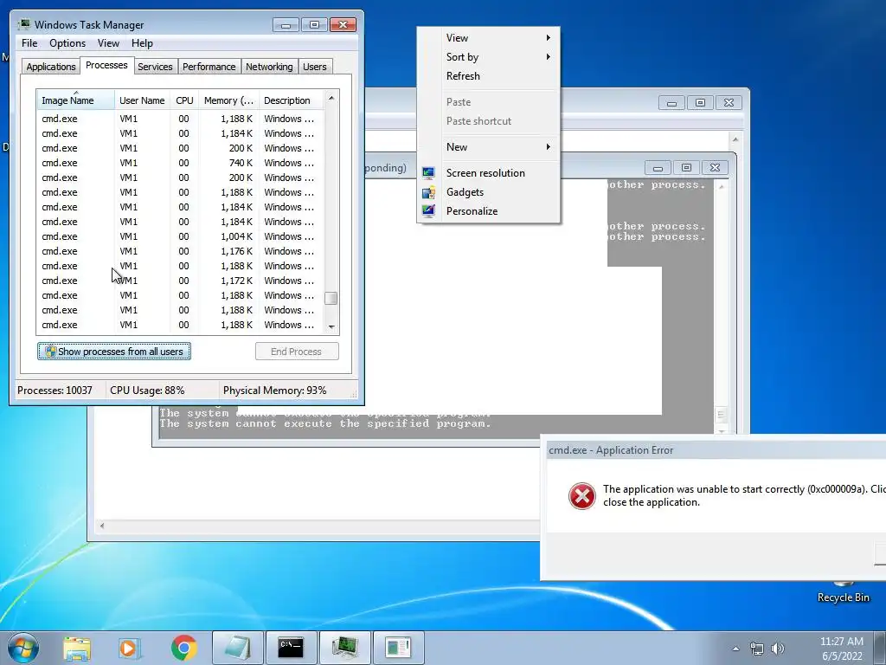Switch to the Performance tab
The height and width of the screenshot is (665, 886).
[x=209, y=67]
